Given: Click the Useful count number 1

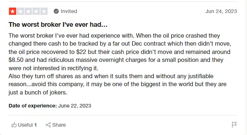Looking at the screenshot, I should [x=36, y=125].
